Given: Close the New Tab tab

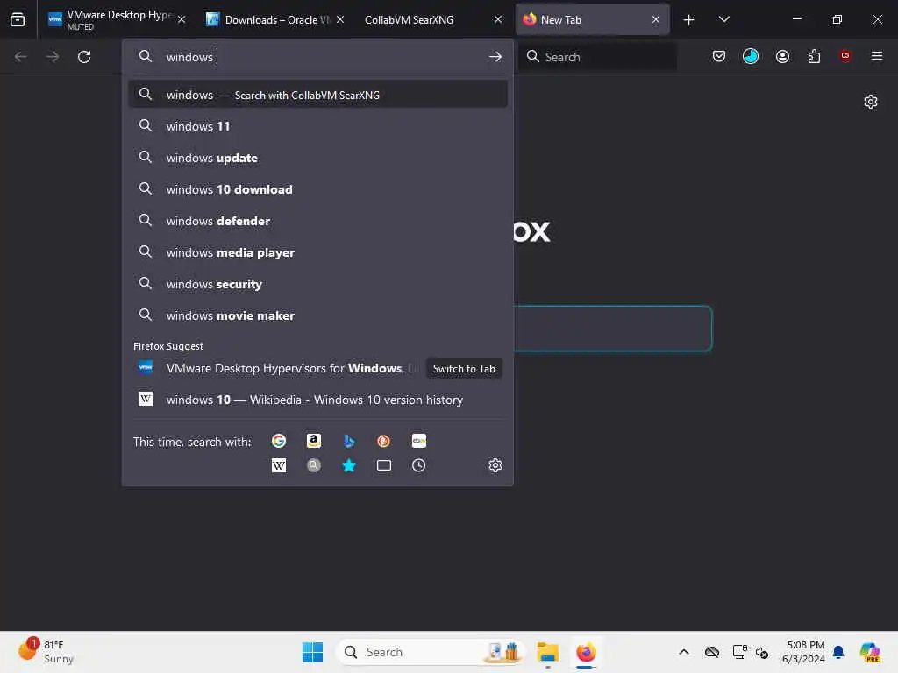Looking at the screenshot, I should pos(656,19).
